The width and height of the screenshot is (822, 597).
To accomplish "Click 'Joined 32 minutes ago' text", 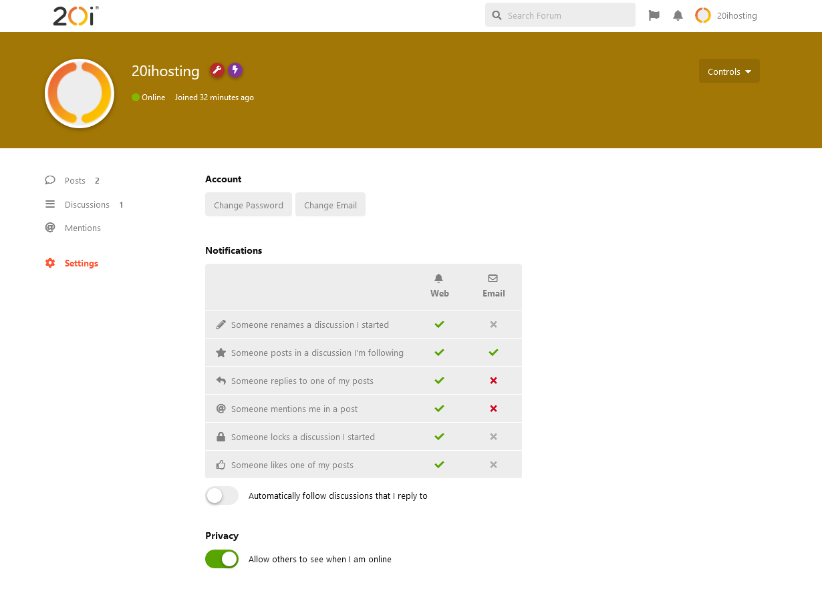I will pos(215,97).
